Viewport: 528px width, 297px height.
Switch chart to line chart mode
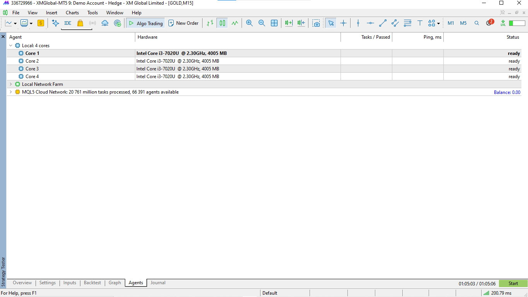[235, 23]
